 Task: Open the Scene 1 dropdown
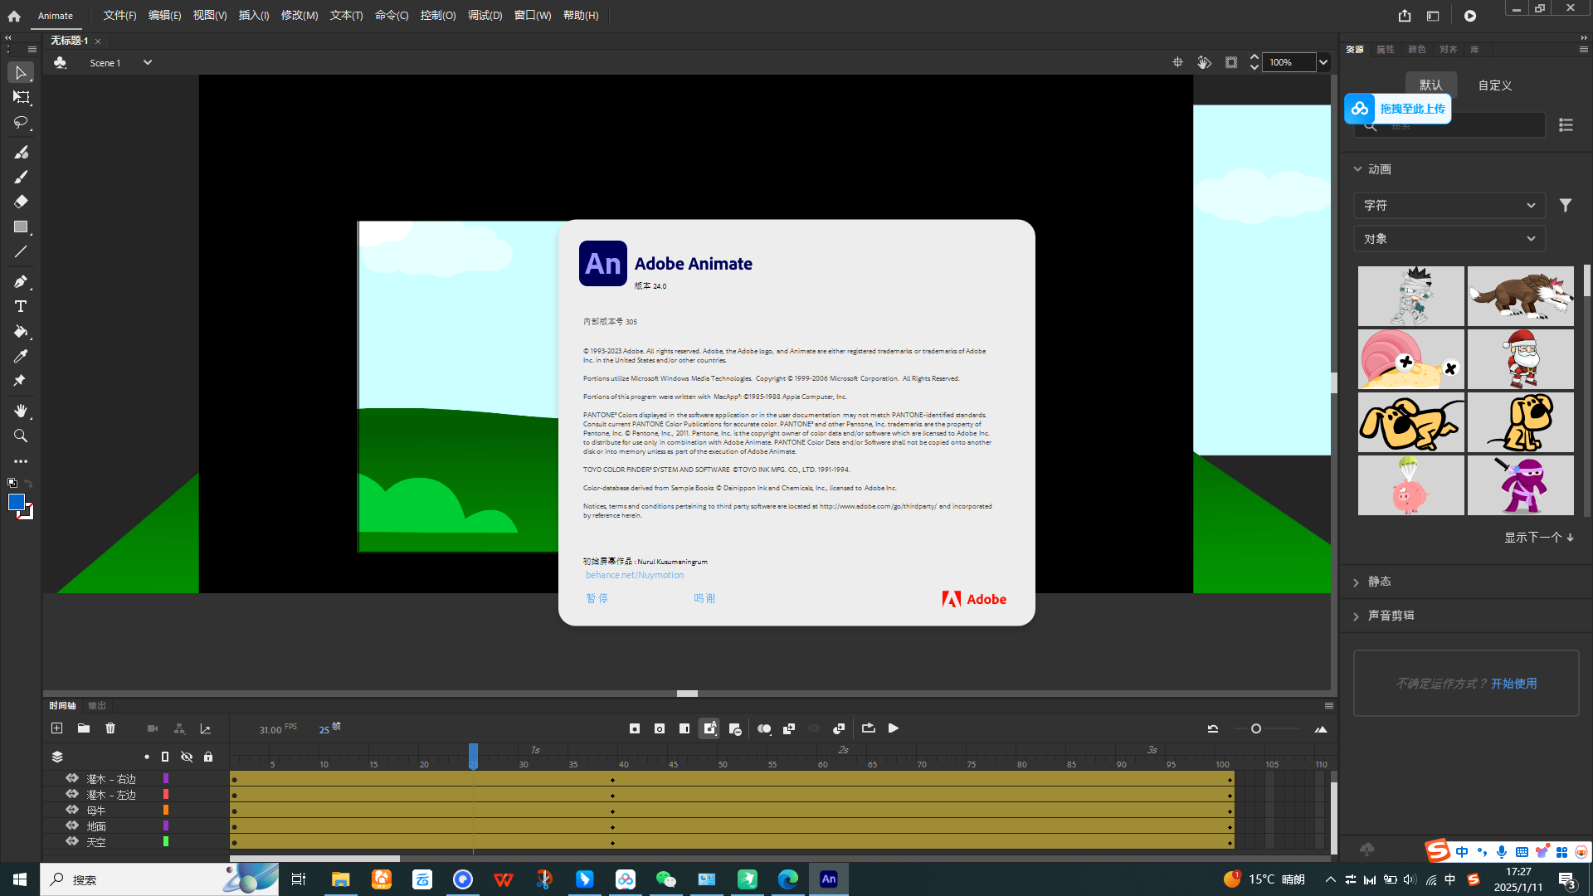tap(148, 62)
